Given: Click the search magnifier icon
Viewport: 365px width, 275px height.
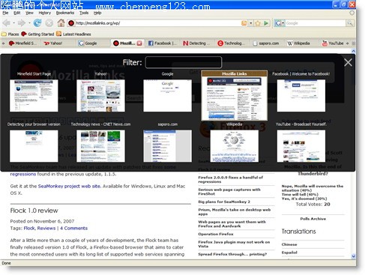Looking at the screenshot, I should (x=350, y=23).
